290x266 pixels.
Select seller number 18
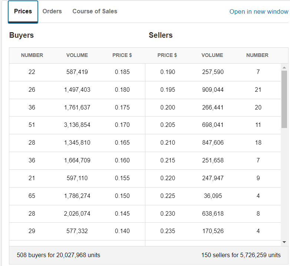pos(258,142)
